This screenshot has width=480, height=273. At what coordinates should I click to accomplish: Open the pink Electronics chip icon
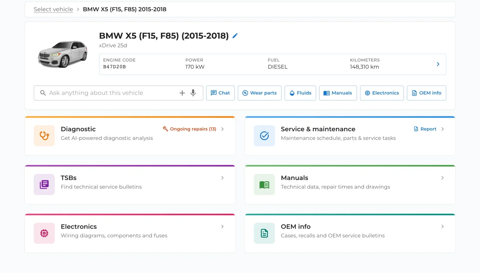(x=44, y=233)
